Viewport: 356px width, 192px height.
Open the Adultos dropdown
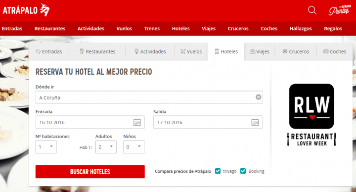click(x=106, y=147)
